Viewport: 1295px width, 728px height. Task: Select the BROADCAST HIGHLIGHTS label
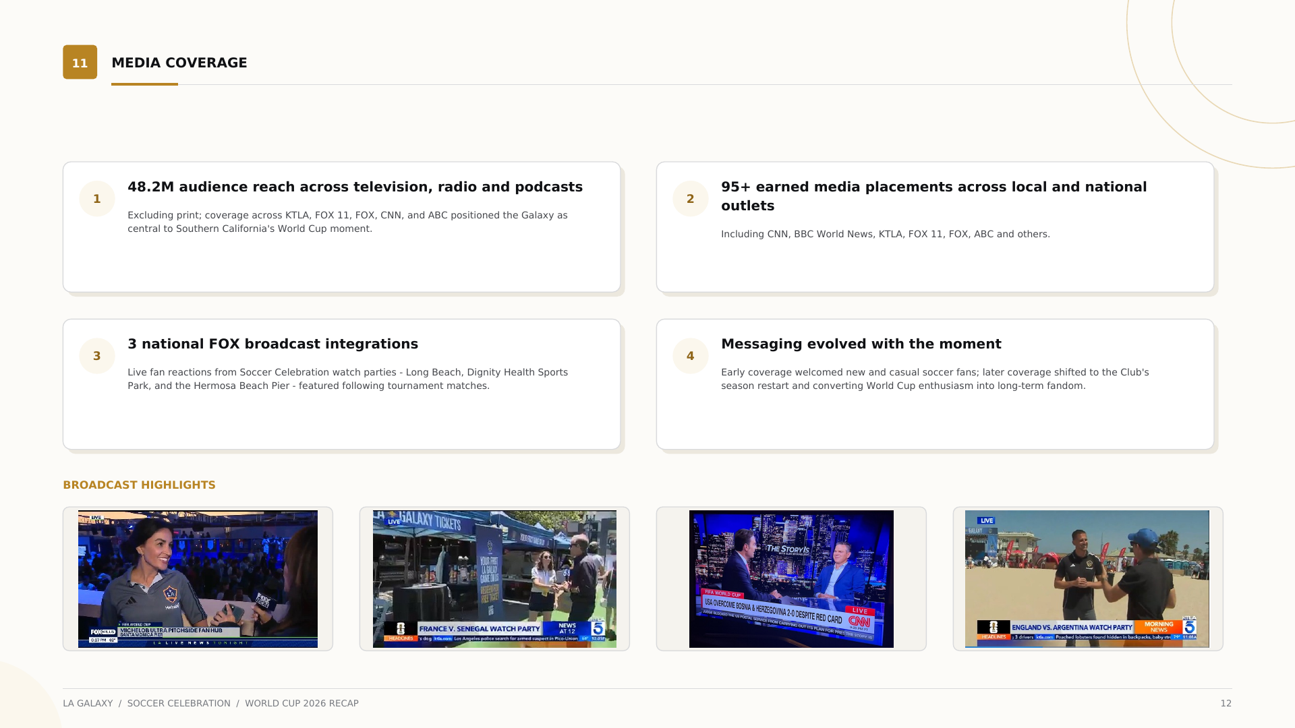tap(139, 485)
